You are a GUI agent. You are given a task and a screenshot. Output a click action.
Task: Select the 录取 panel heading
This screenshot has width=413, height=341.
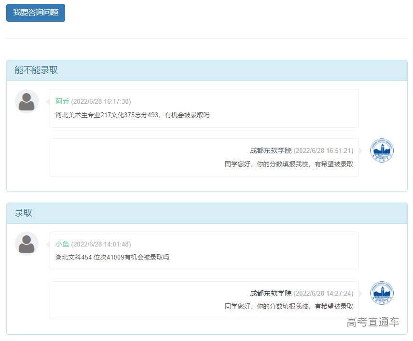[x=24, y=213]
